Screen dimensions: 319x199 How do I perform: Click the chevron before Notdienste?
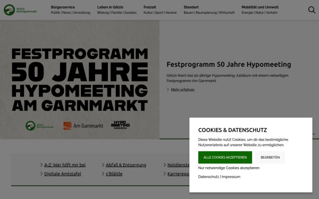click(165, 165)
